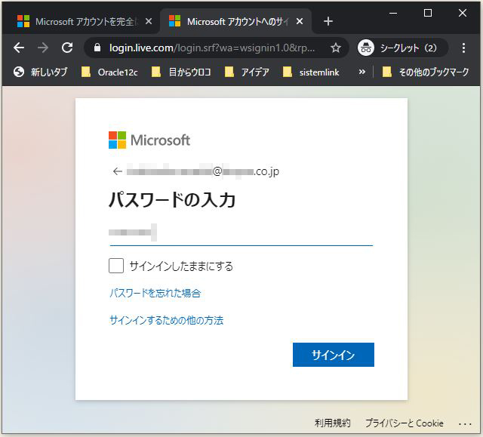This screenshot has width=483, height=437.
Task: Click the blue サインイン button
Action: [x=334, y=355]
